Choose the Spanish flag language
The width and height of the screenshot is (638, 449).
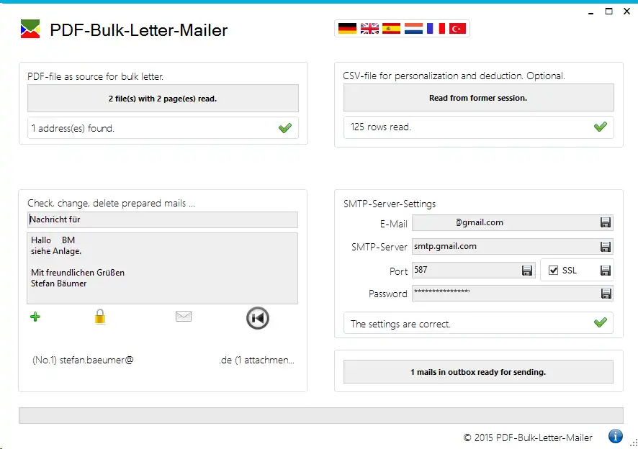pyautogui.click(x=392, y=29)
